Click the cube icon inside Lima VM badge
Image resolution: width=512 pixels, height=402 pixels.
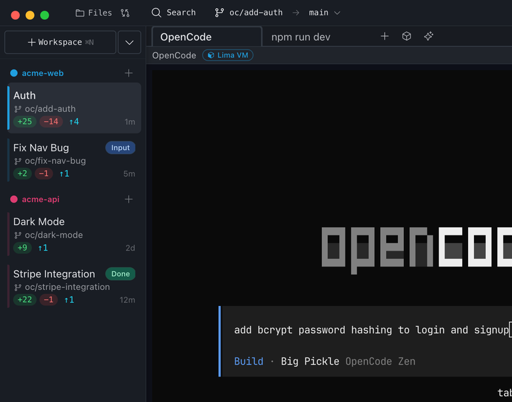tap(211, 55)
